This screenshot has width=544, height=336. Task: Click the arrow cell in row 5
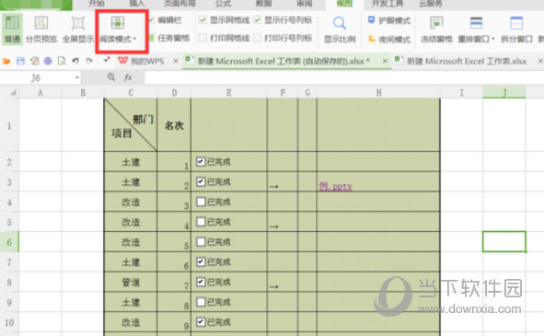point(283,222)
